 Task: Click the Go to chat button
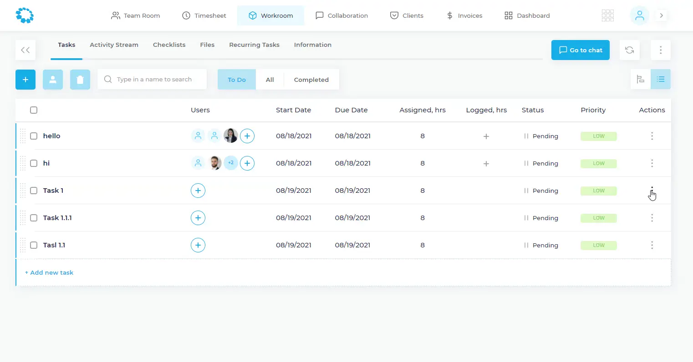click(x=580, y=50)
